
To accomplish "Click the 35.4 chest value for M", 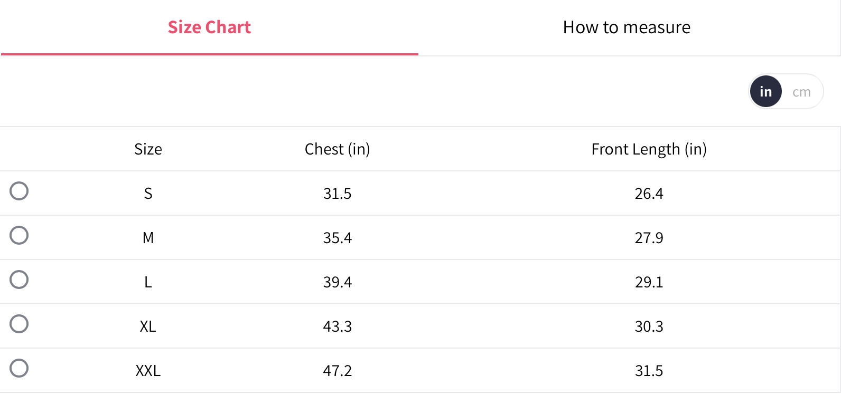I will [337, 238].
